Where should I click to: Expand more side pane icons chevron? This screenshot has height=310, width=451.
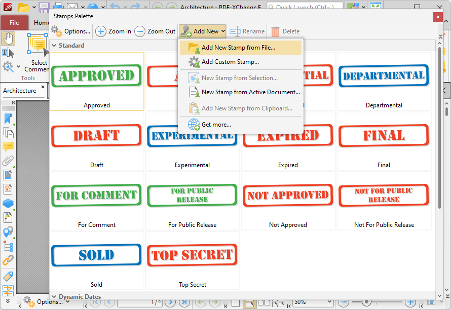[8, 301]
